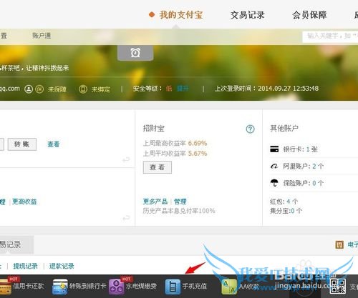Viewport: 358px width, 298px height.
Task: Click the 信用卡还款 card icon
Action: click(x=5, y=287)
